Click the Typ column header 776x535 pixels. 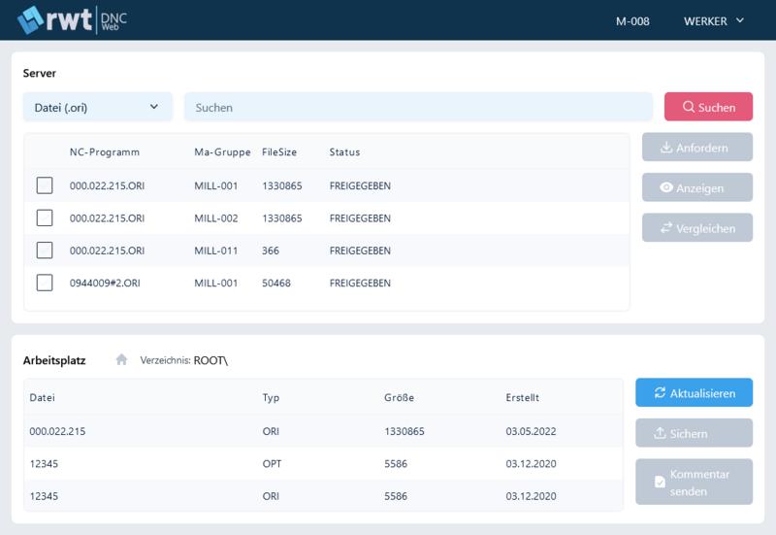271,397
